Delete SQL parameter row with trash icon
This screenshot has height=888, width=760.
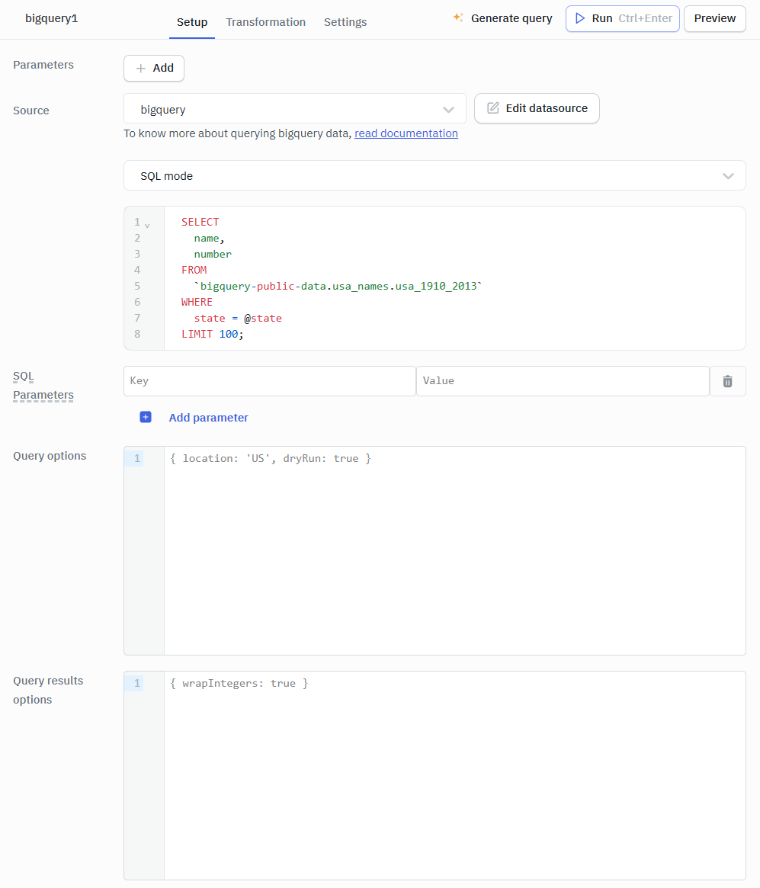(x=728, y=381)
